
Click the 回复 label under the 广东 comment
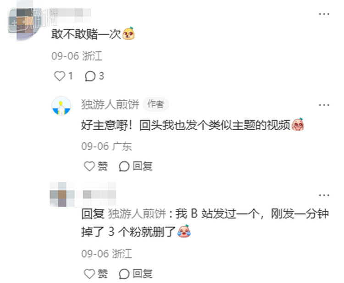[x=143, y=166]
